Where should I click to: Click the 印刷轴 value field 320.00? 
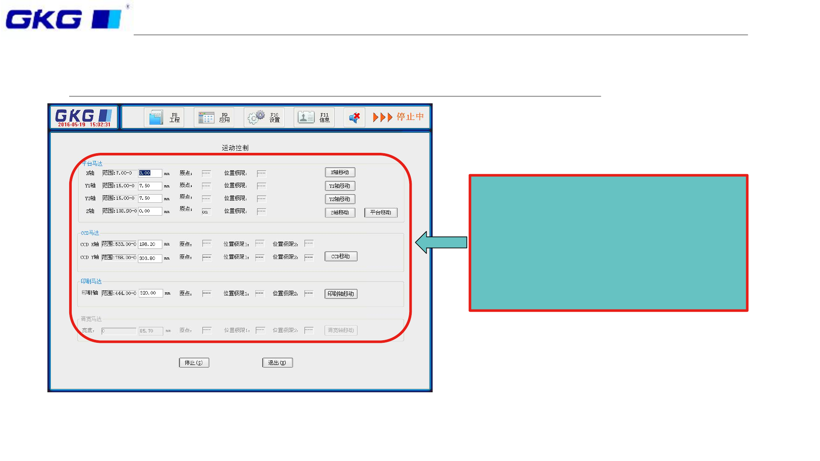click(150, 293)
